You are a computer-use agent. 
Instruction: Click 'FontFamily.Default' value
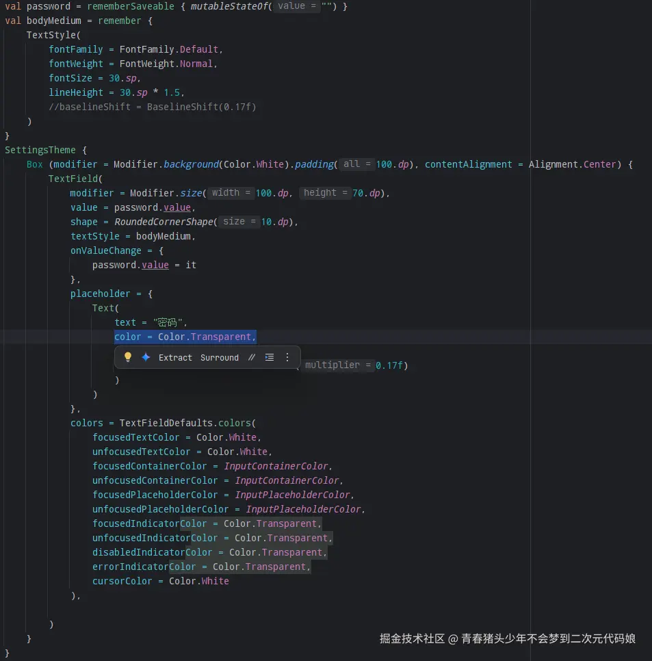coord(168,49)
